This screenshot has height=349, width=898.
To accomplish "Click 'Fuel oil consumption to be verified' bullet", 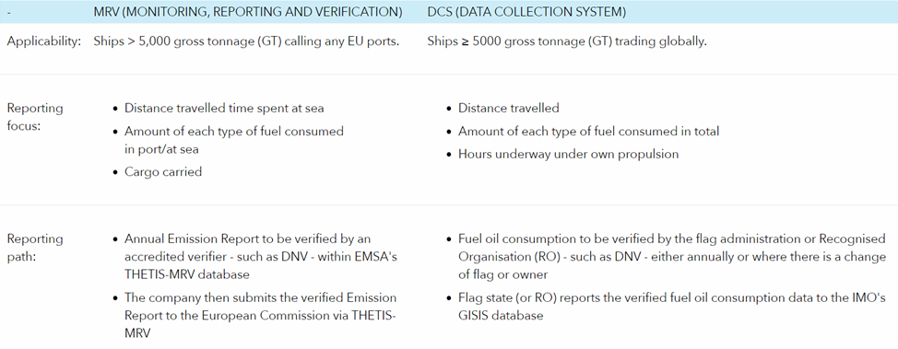I will (672, 256).
